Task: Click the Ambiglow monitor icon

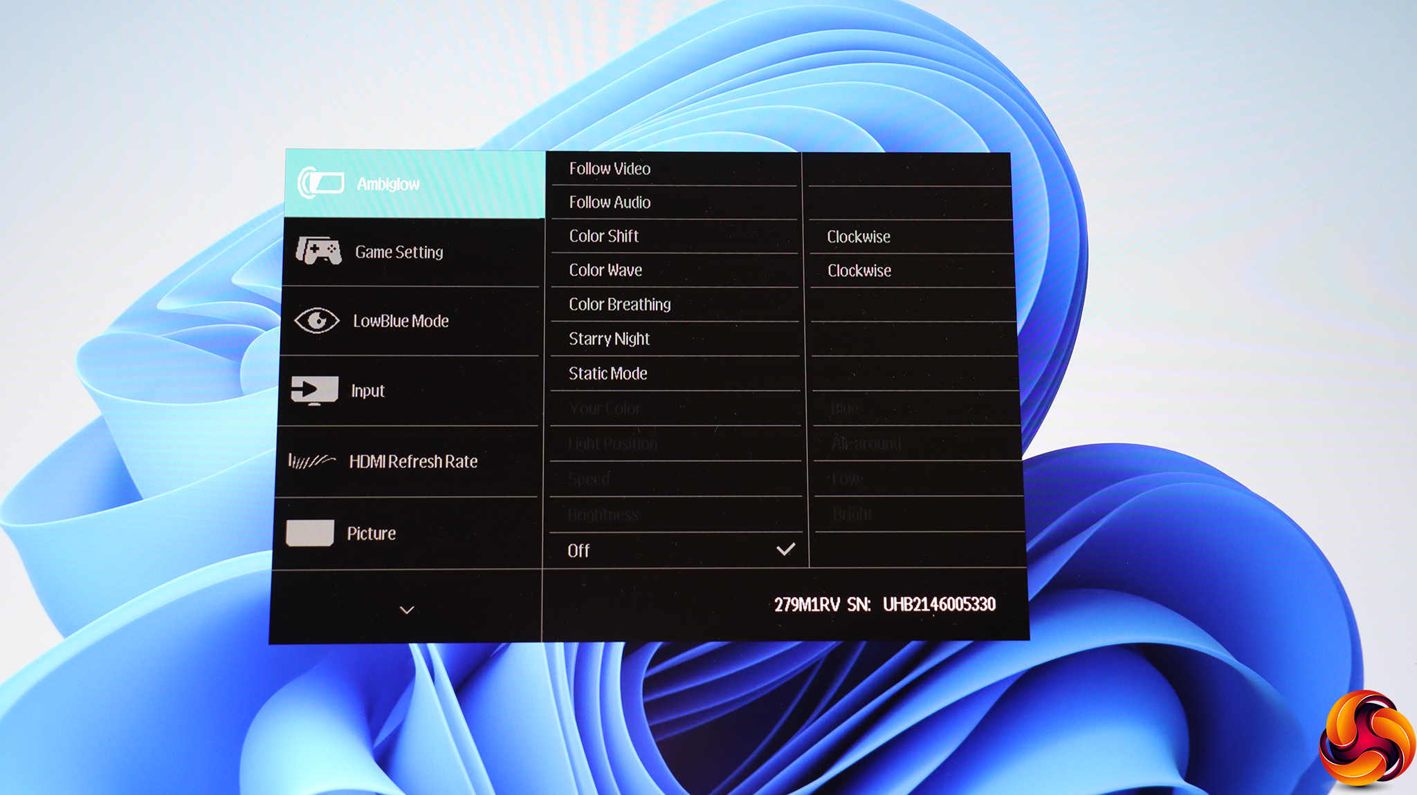Action: point(320,183)
